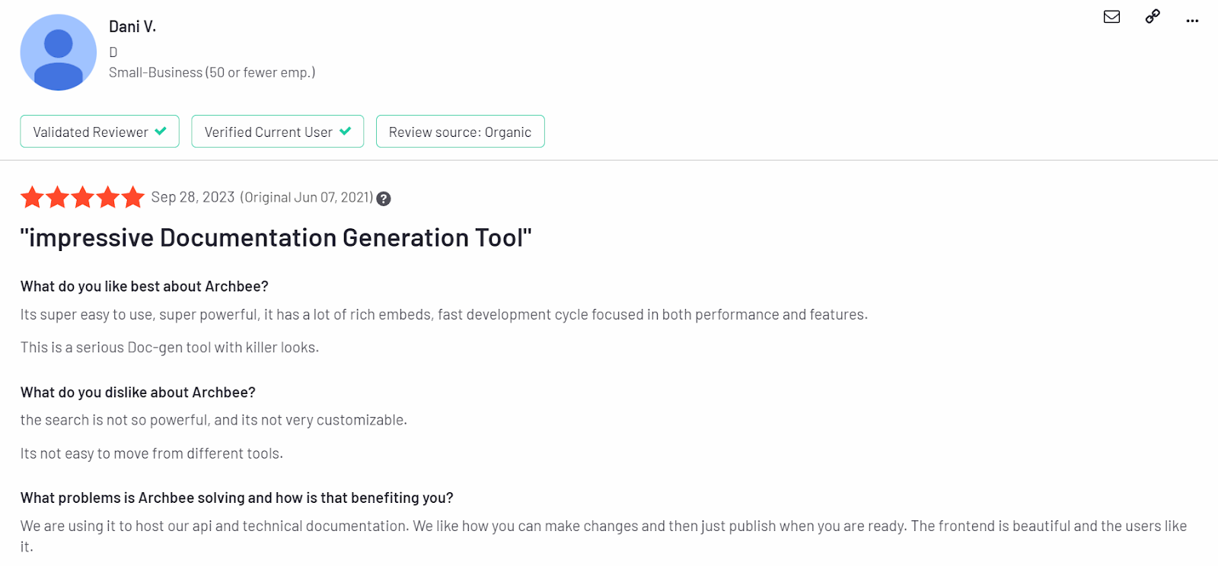Viewport: 1218px width, 566px height.
Task: Click the green checkmark on Validated Reviewer
Action: click(x=161, y=131)
